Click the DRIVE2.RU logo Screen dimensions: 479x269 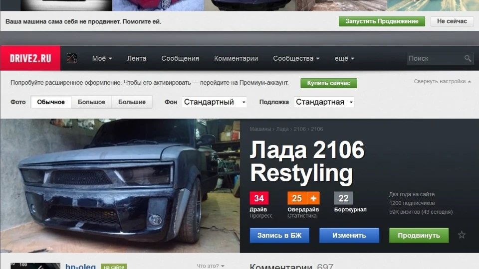pyautogui.click(x=30, y=58)
